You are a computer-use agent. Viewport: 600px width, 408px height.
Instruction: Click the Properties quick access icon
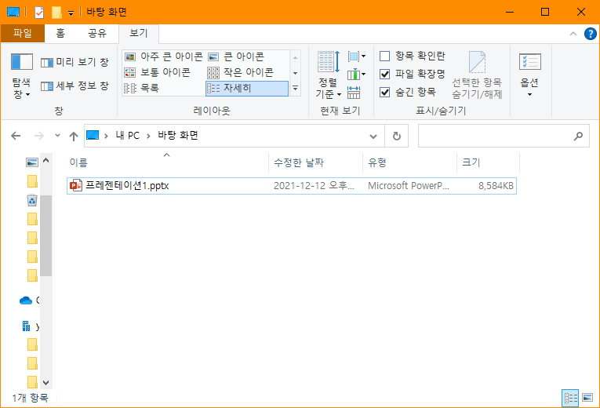[39, 13]
